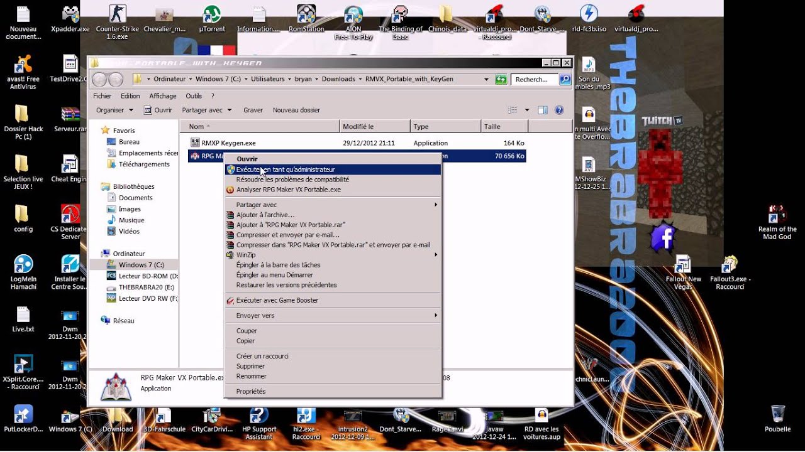Click Supprimer in context menu
Screen dimensions: 805x452
point(333,366)
